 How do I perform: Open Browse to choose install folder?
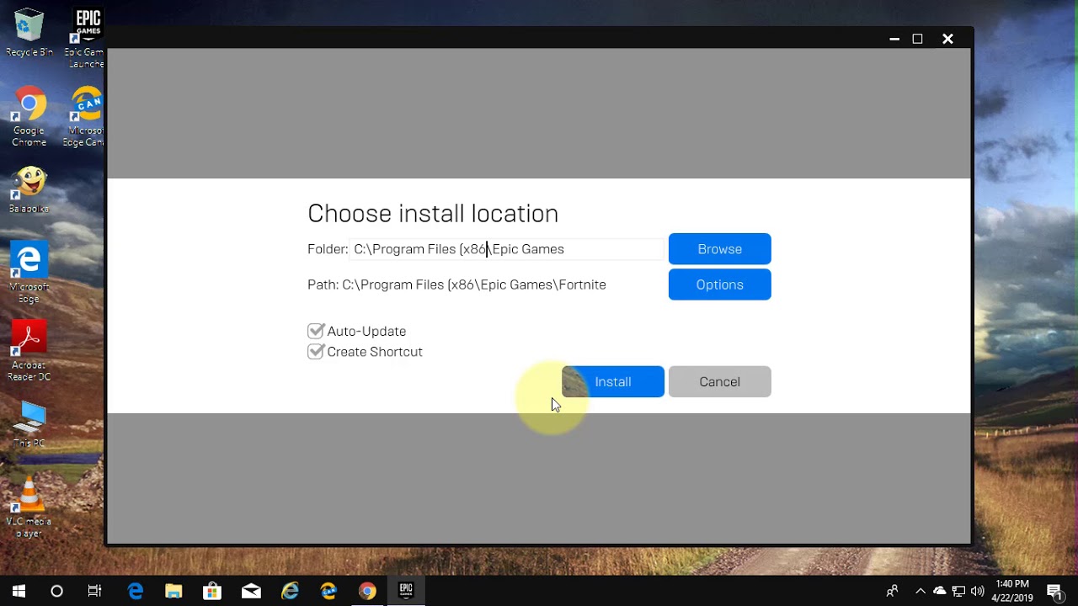719,249
